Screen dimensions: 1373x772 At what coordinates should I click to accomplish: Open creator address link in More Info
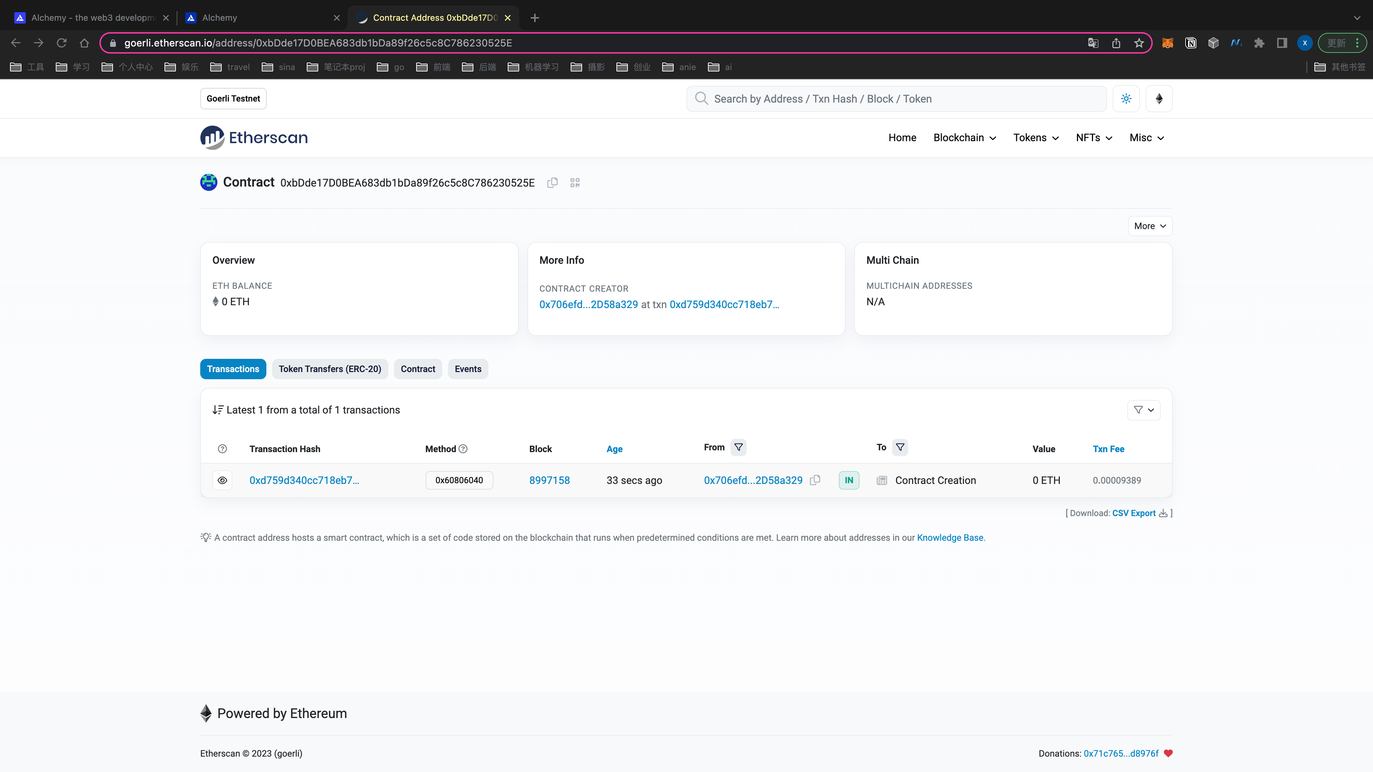[589, 304]
